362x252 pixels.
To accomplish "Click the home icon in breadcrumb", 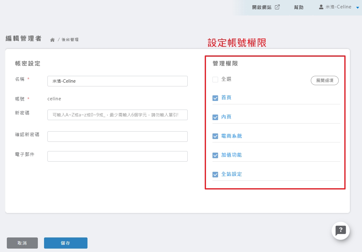I will [52, 40].
